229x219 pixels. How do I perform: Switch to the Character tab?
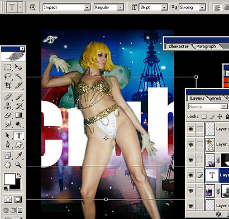coord(179,46)
